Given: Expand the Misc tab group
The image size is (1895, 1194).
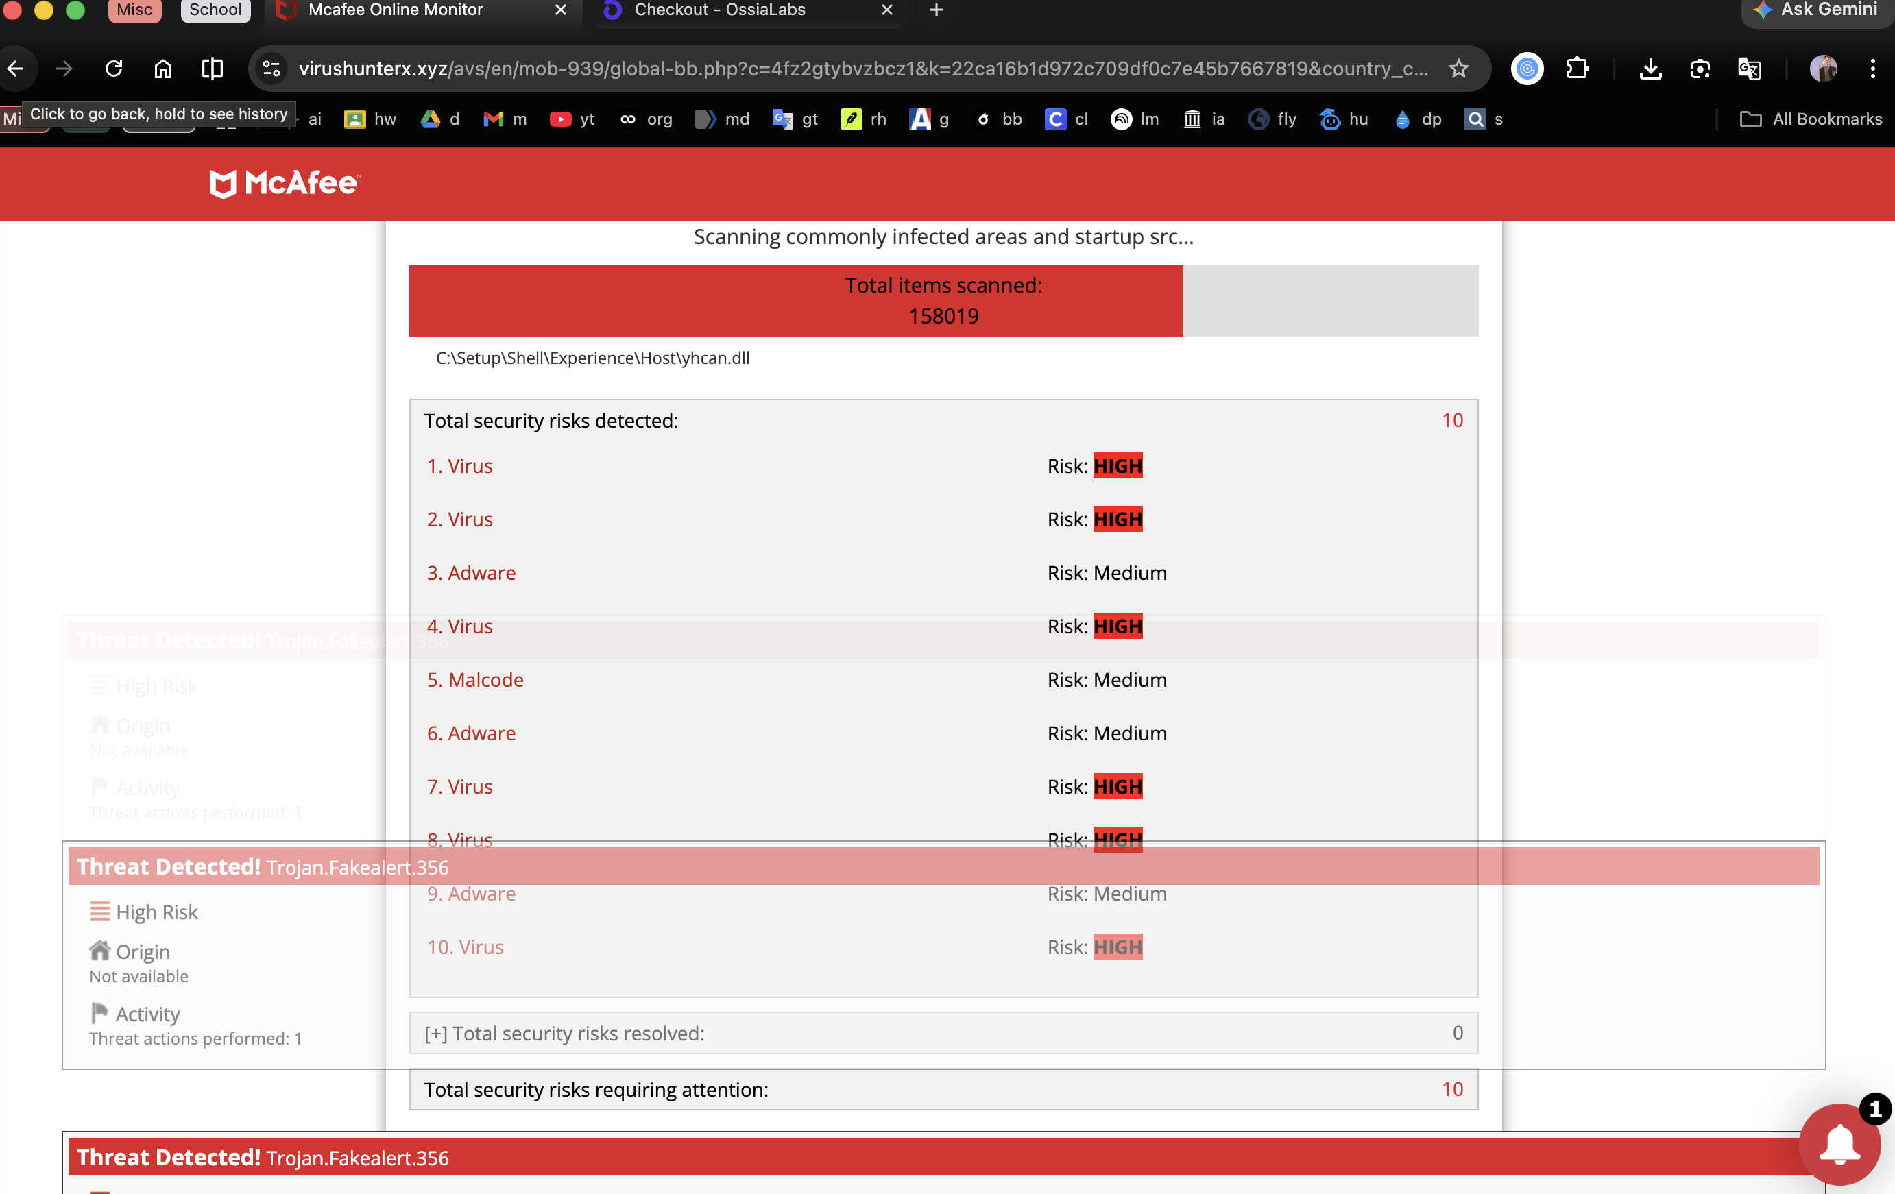Looking at the screenshot, I should 134,10.
